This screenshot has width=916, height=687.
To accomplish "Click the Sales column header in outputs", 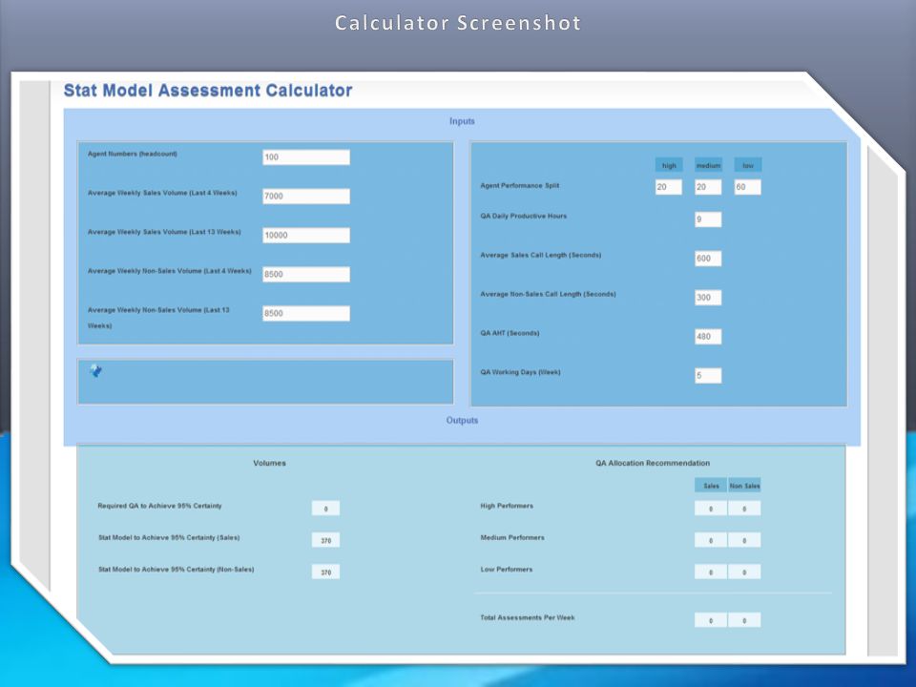I will click(x=711, y=486).
